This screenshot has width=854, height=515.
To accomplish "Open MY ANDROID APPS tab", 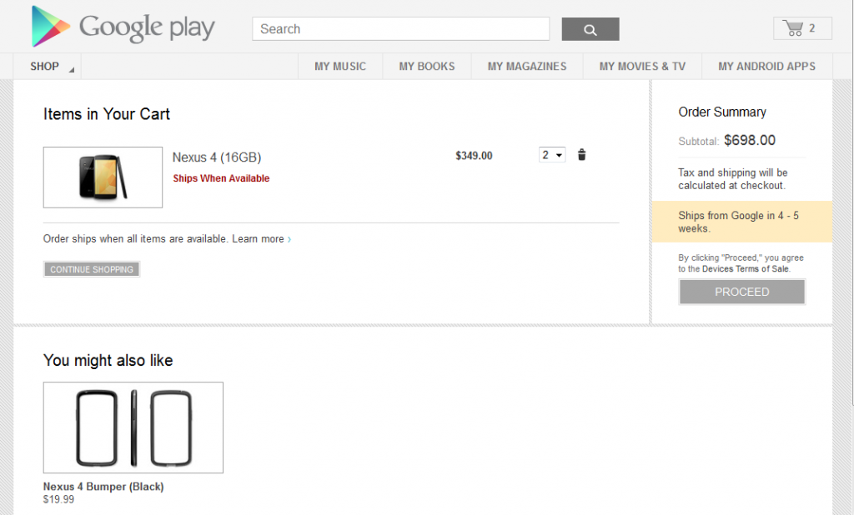I will pyautogui.click(x=767, y=67).
